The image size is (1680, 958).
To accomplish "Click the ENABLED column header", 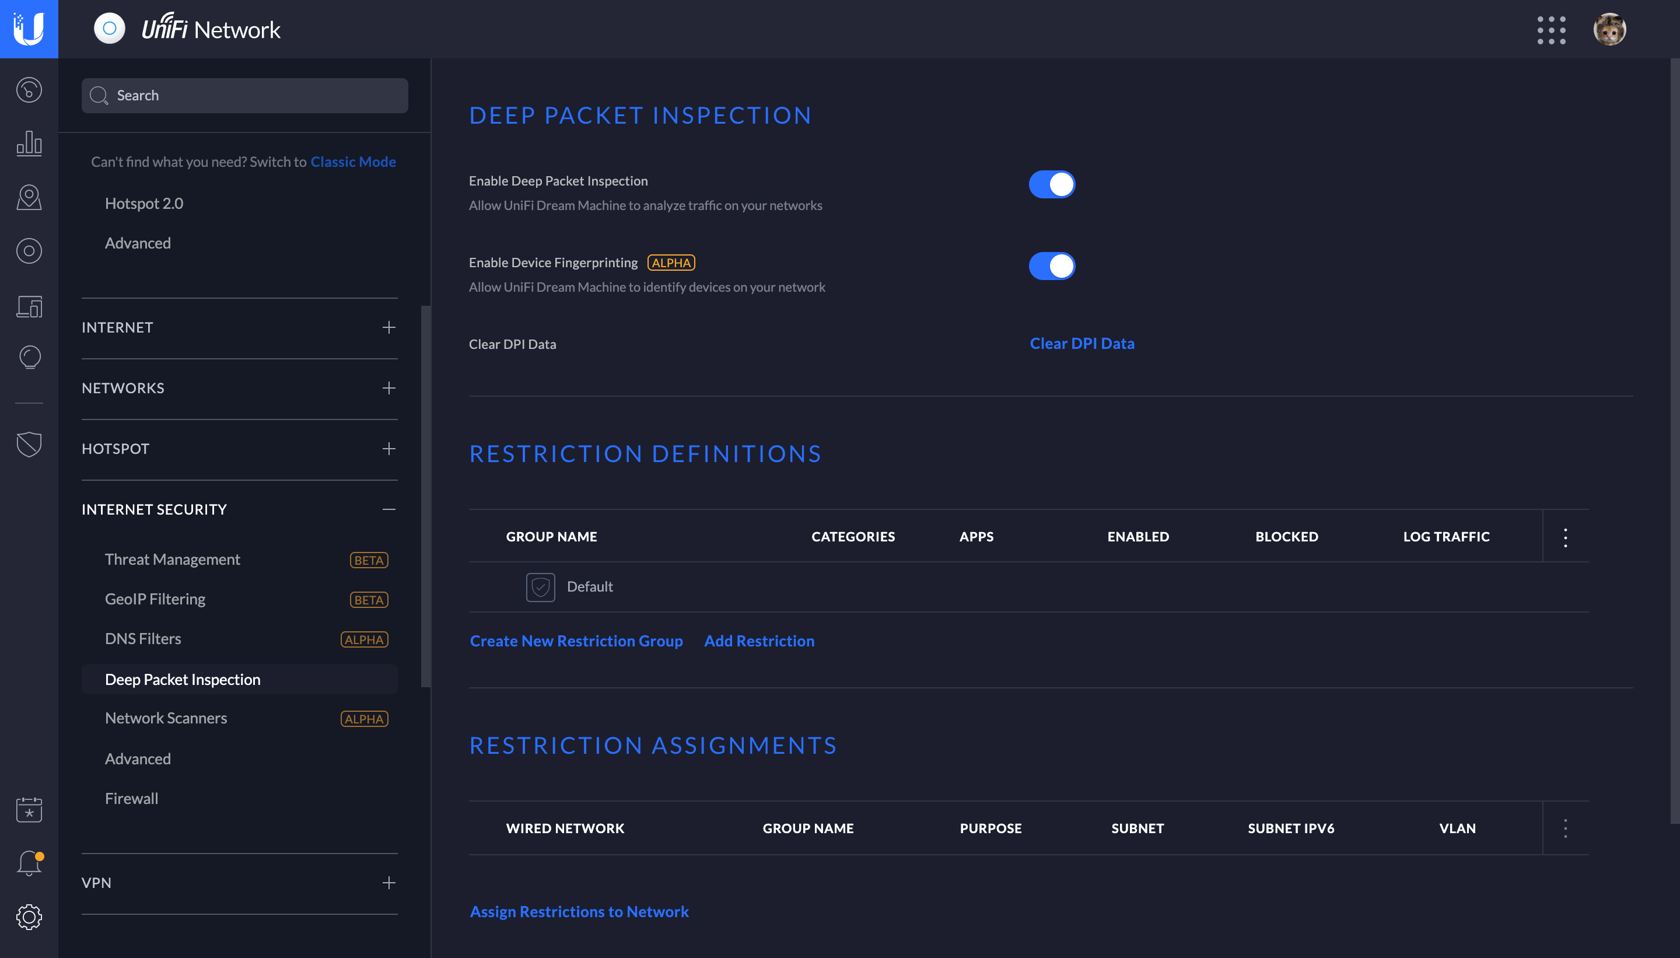I will (1138, 536).
